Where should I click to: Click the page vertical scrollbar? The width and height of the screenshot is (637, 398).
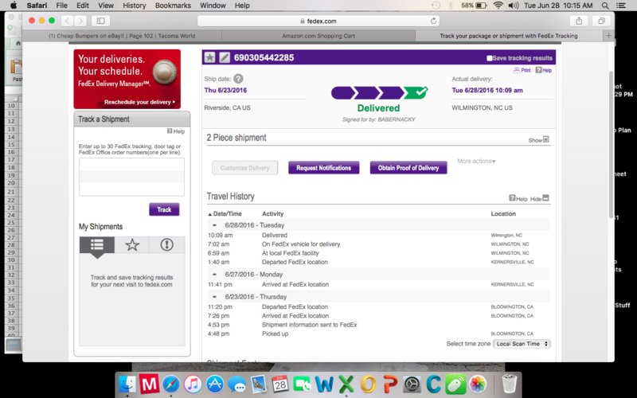coord(611,145)
